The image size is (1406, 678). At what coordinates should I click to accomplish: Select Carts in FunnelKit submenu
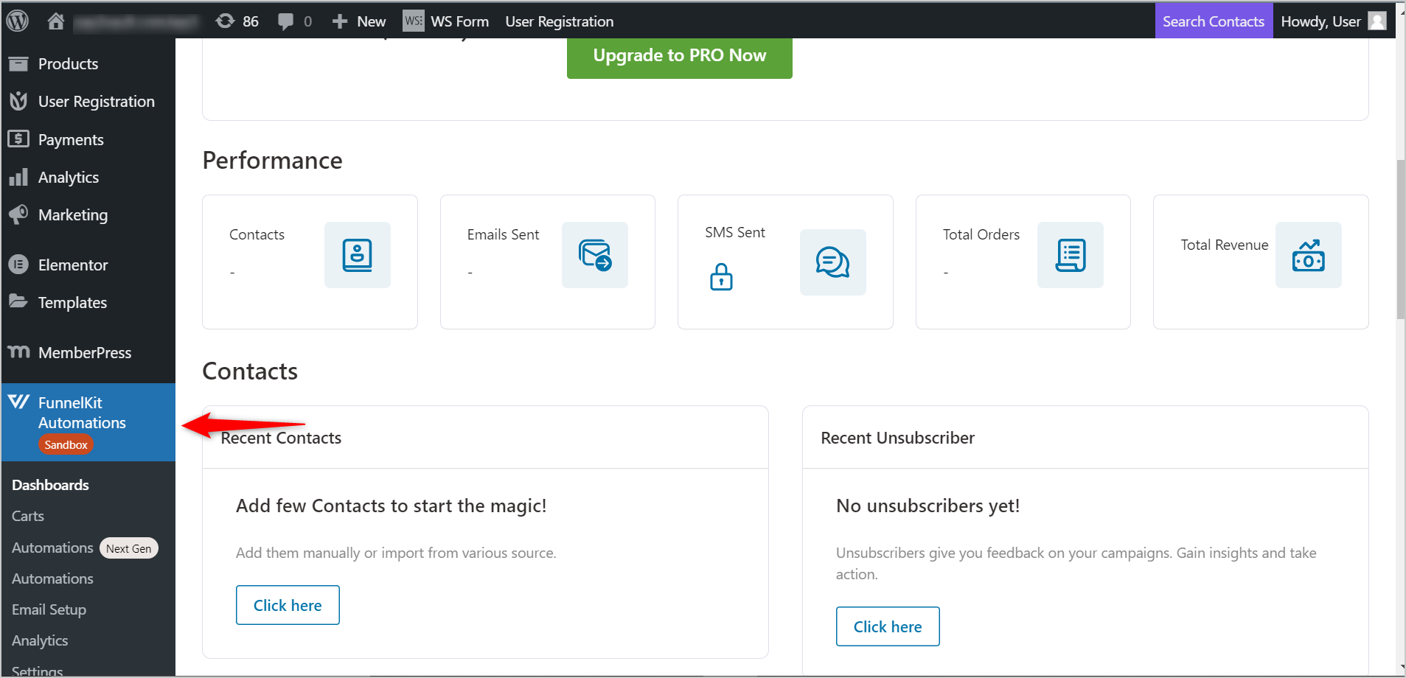click(28, 516)
